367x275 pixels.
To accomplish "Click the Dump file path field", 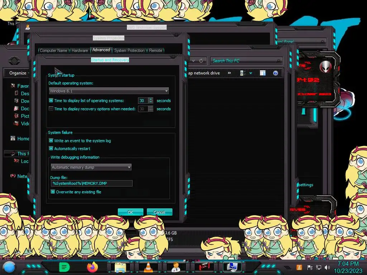I will tap(91, 183).
